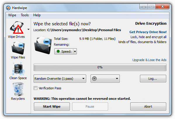This screenshot has width=175, height=119.
Task: Follow the Get Privacy Drive Now link
Action: point(148,32)
